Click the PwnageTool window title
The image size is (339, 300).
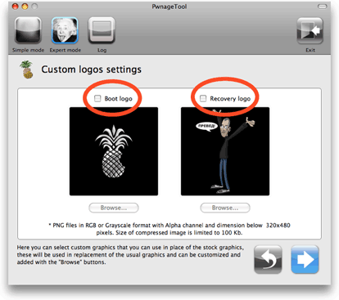tap(169, 7)
